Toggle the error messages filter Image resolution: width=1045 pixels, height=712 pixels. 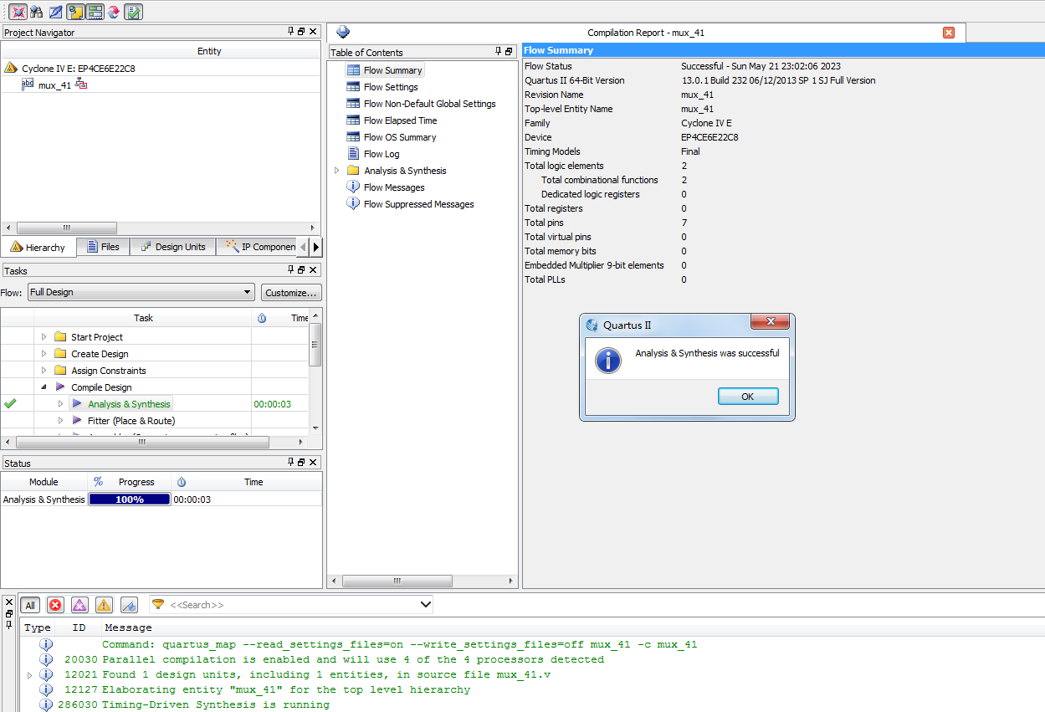pyautogui.click(x=55, y=605)
